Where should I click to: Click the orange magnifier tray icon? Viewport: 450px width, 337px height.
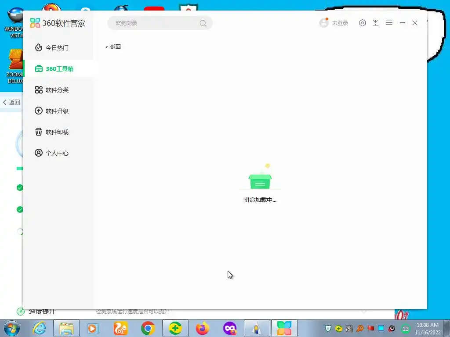pos(360,328)
